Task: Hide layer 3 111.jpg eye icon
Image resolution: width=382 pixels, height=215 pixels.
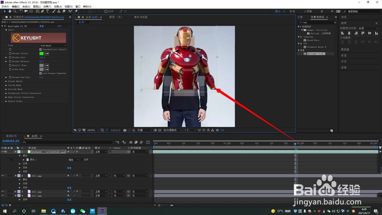Action: click(3, 192)
